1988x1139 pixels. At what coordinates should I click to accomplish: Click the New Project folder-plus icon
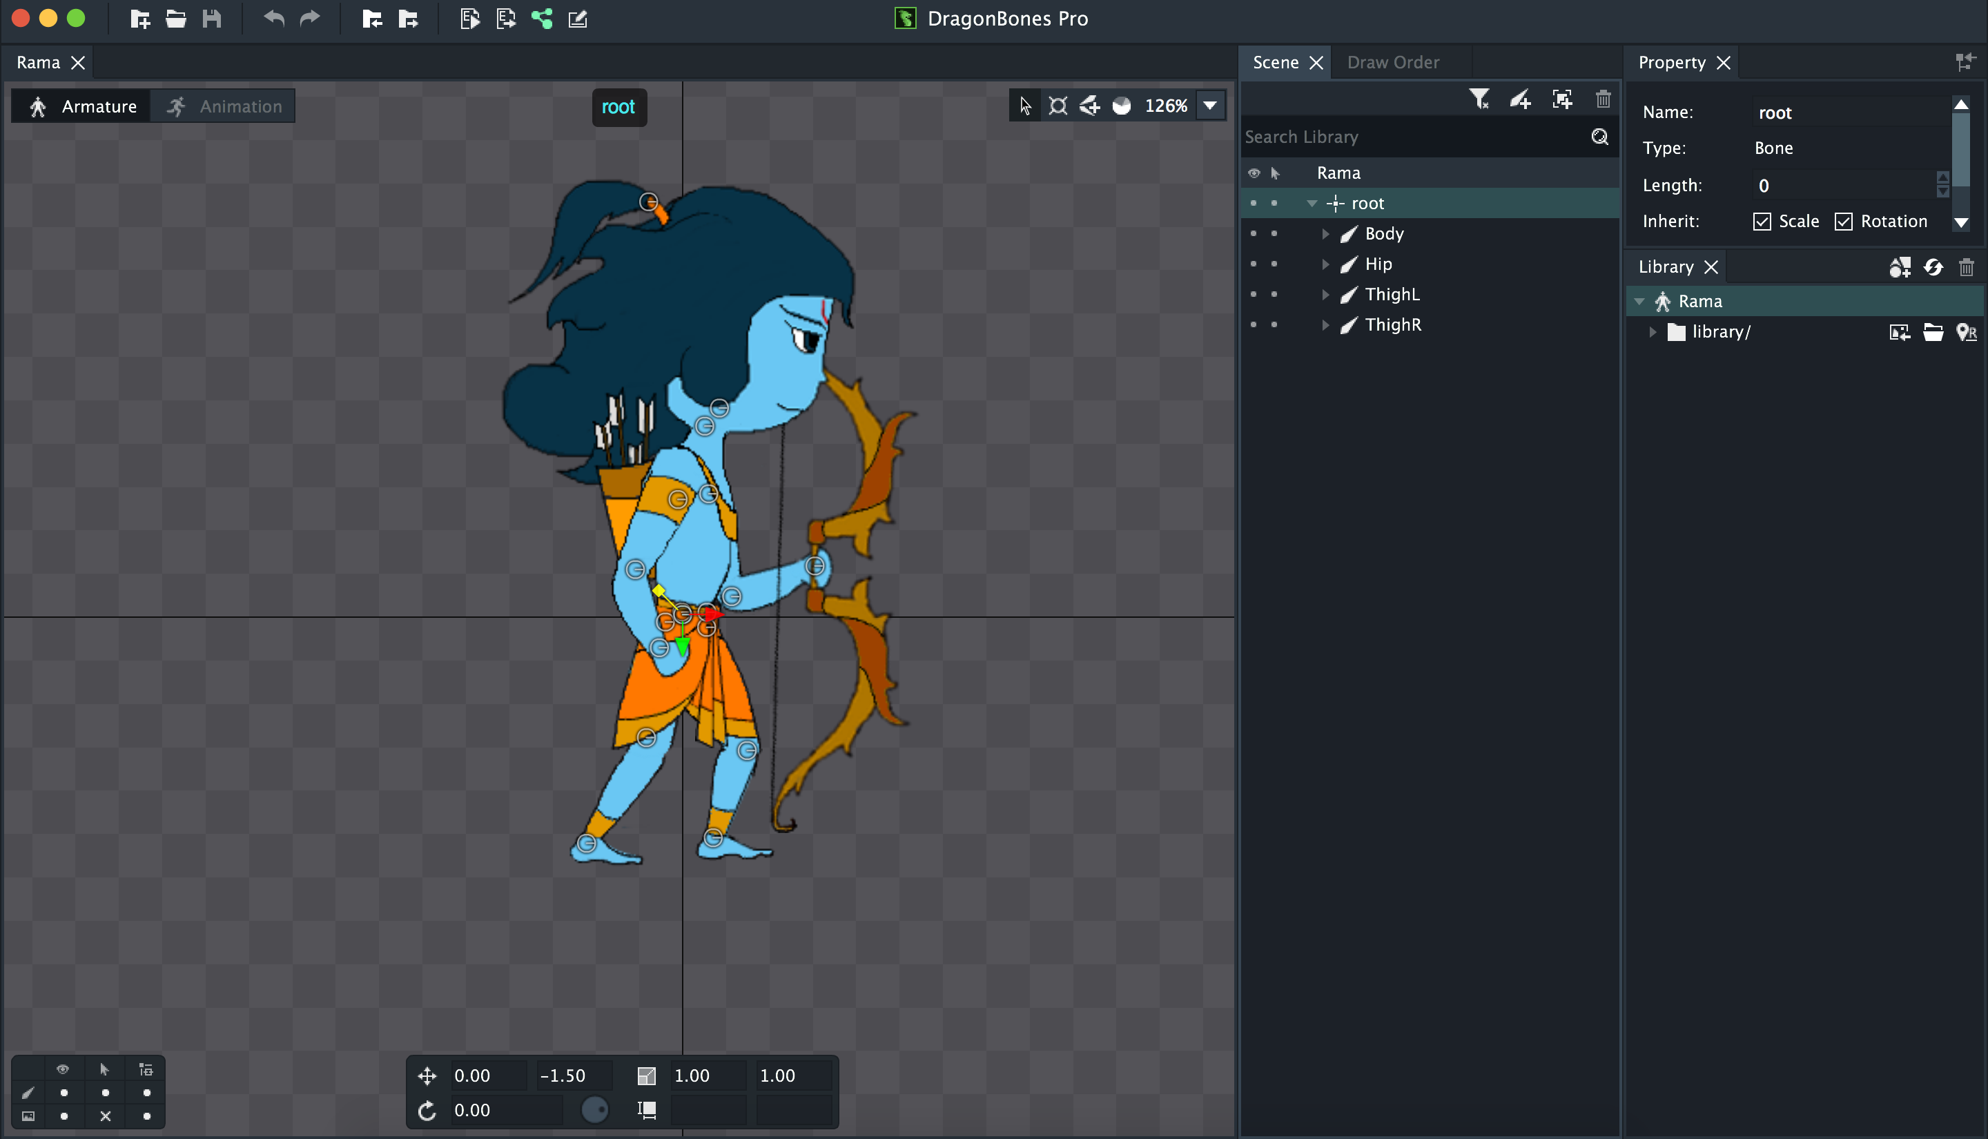tap(140, 19)
